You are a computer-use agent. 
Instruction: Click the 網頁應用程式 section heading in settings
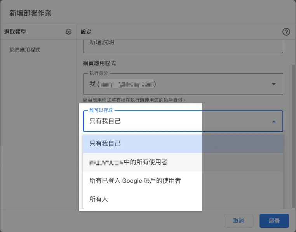coord(99,63)
